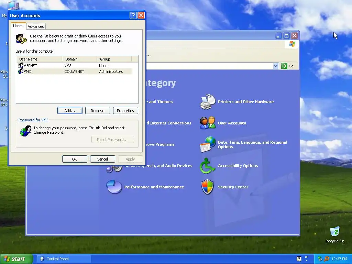Click Windows flag logo in Control Panel
Image resolution: width=352 pixels, height=264 pixels.
coord(292,44)
